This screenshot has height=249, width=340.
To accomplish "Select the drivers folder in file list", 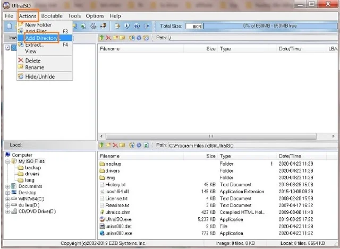I will pos(113,171).
